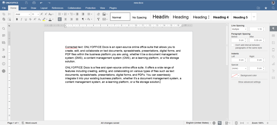Switch to the Layout tab
Screen dimensions: 277x125
pyautogui.click(x=44, y=8)
